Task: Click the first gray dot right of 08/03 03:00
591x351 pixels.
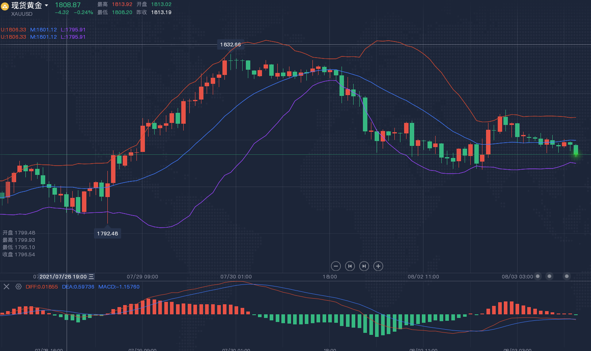Action: (538, 276)
